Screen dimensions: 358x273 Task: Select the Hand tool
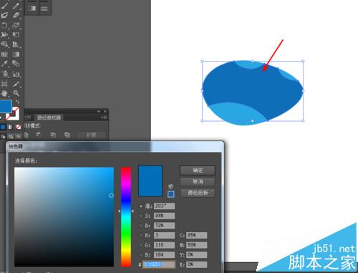tap(5, 93)
